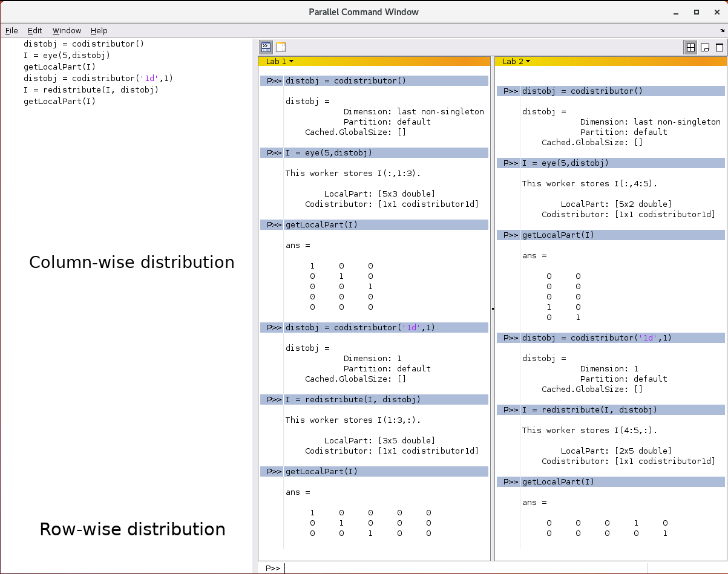Click Lab 2 command "I = eye(5,distobj)"
The width and height of the screenshot is (728, 574).
click(565, 163)
